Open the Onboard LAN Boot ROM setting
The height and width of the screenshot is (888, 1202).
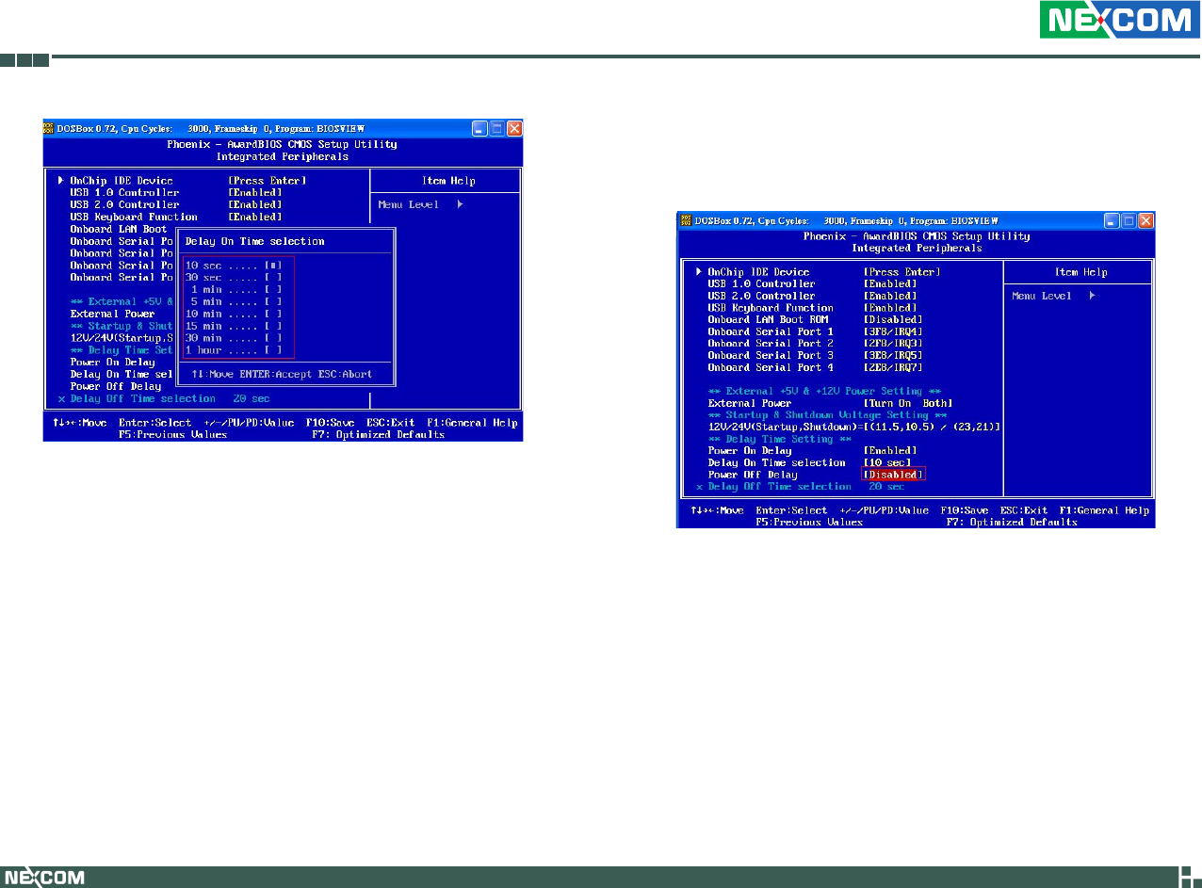coord(768,319)
